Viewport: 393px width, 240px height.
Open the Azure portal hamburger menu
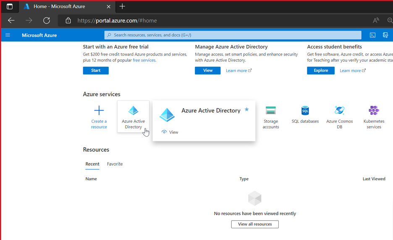coord(8,35)
